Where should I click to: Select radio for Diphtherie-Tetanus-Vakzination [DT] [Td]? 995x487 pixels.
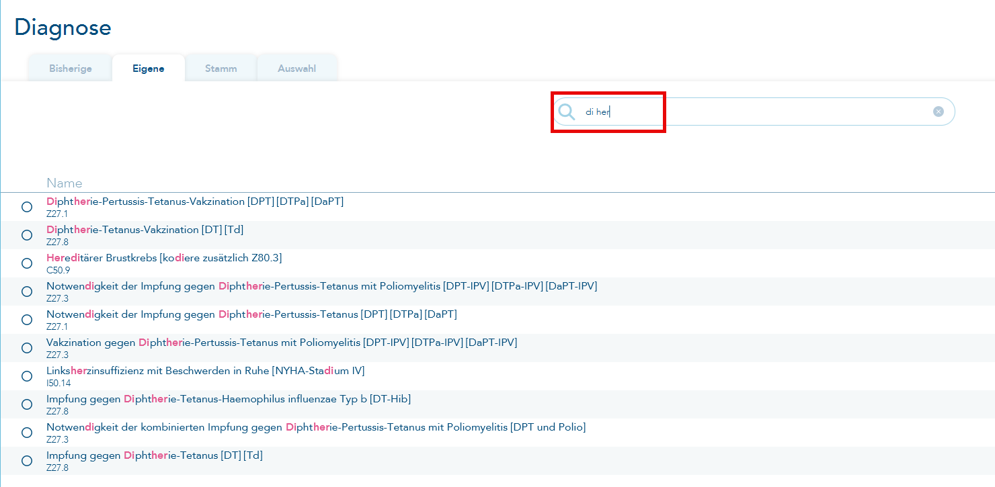point(27,235)
